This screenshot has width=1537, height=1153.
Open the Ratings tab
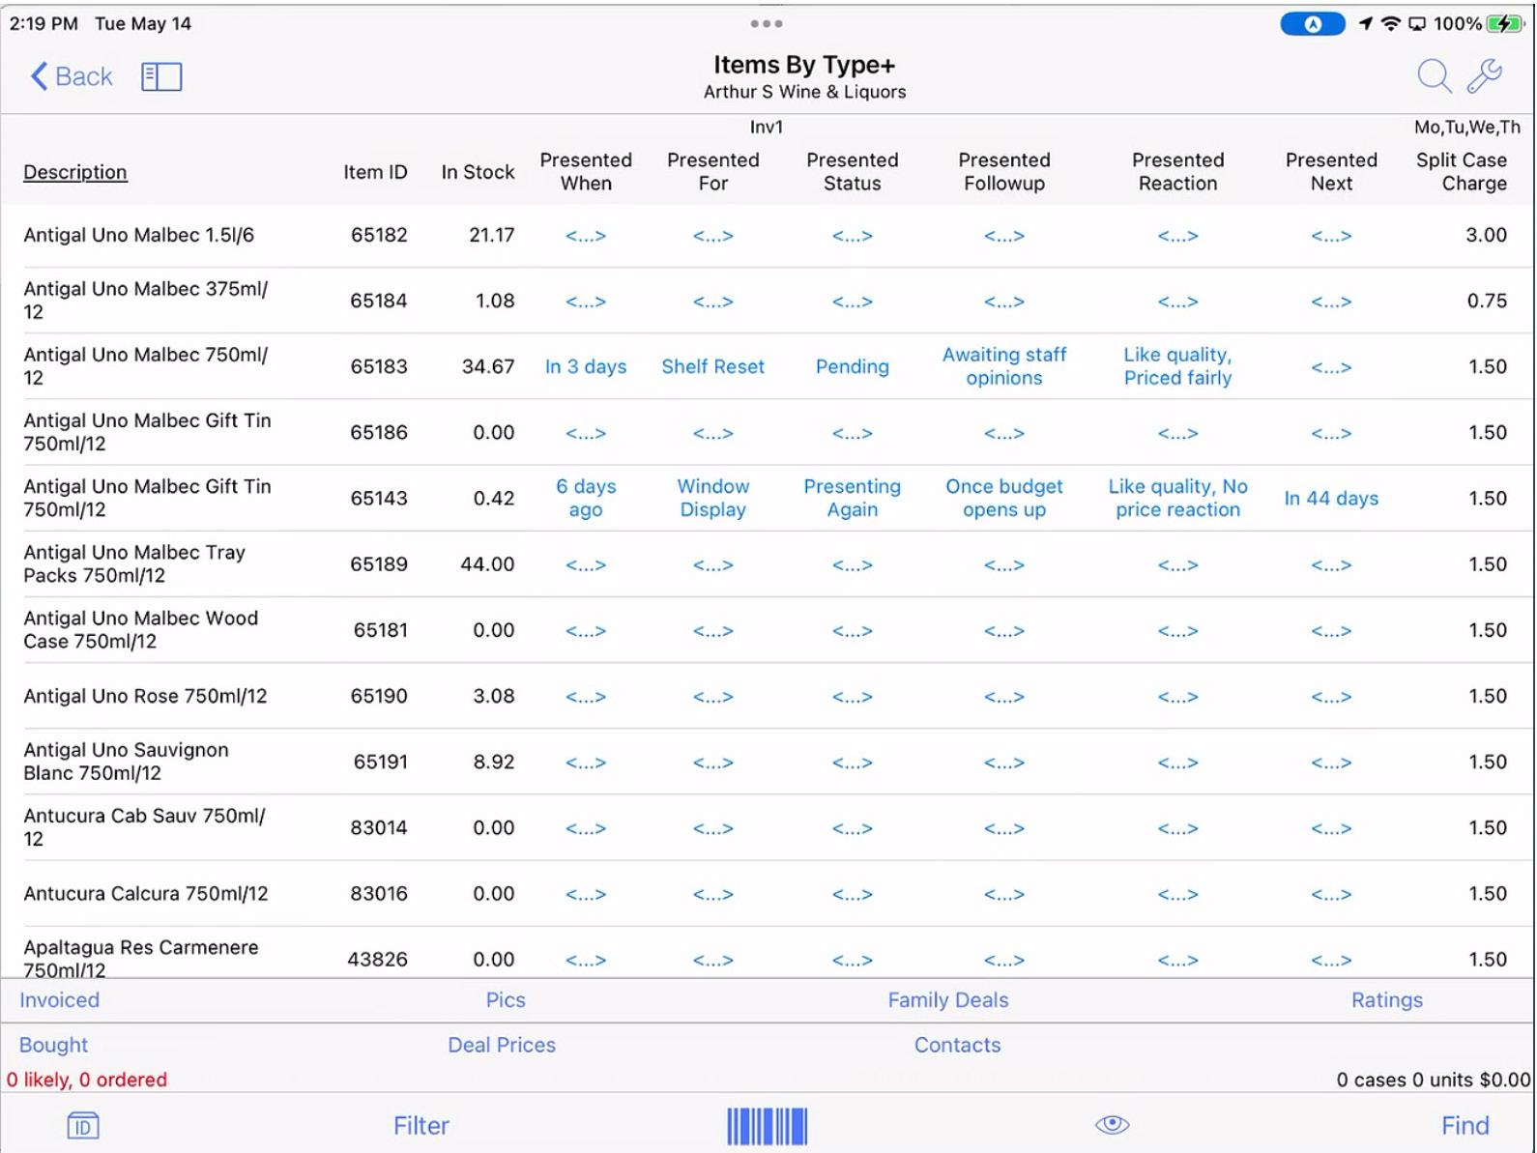(x=1387, y=1000)
